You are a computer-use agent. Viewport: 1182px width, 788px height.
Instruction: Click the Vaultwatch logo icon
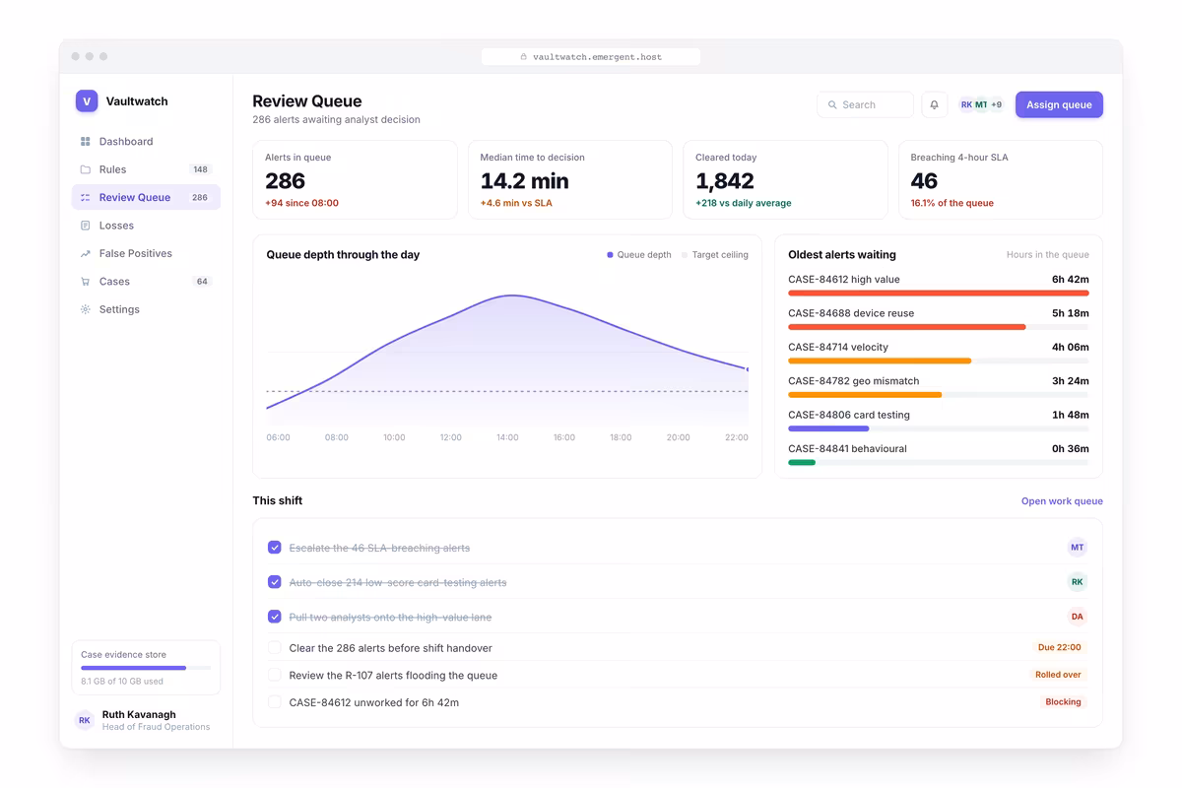pos(87,100)
